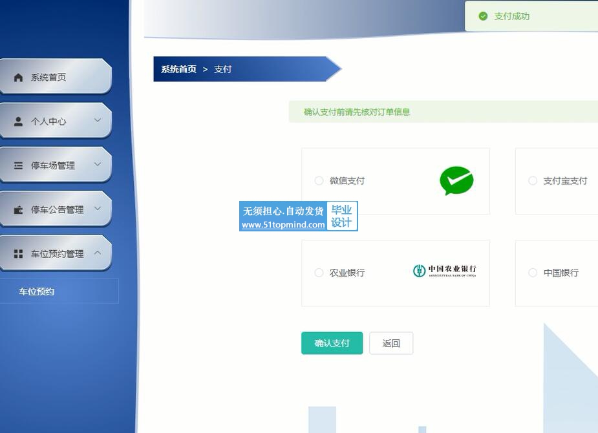
Task: Select the 农业银行 radio button
Action: pos(319,273)
